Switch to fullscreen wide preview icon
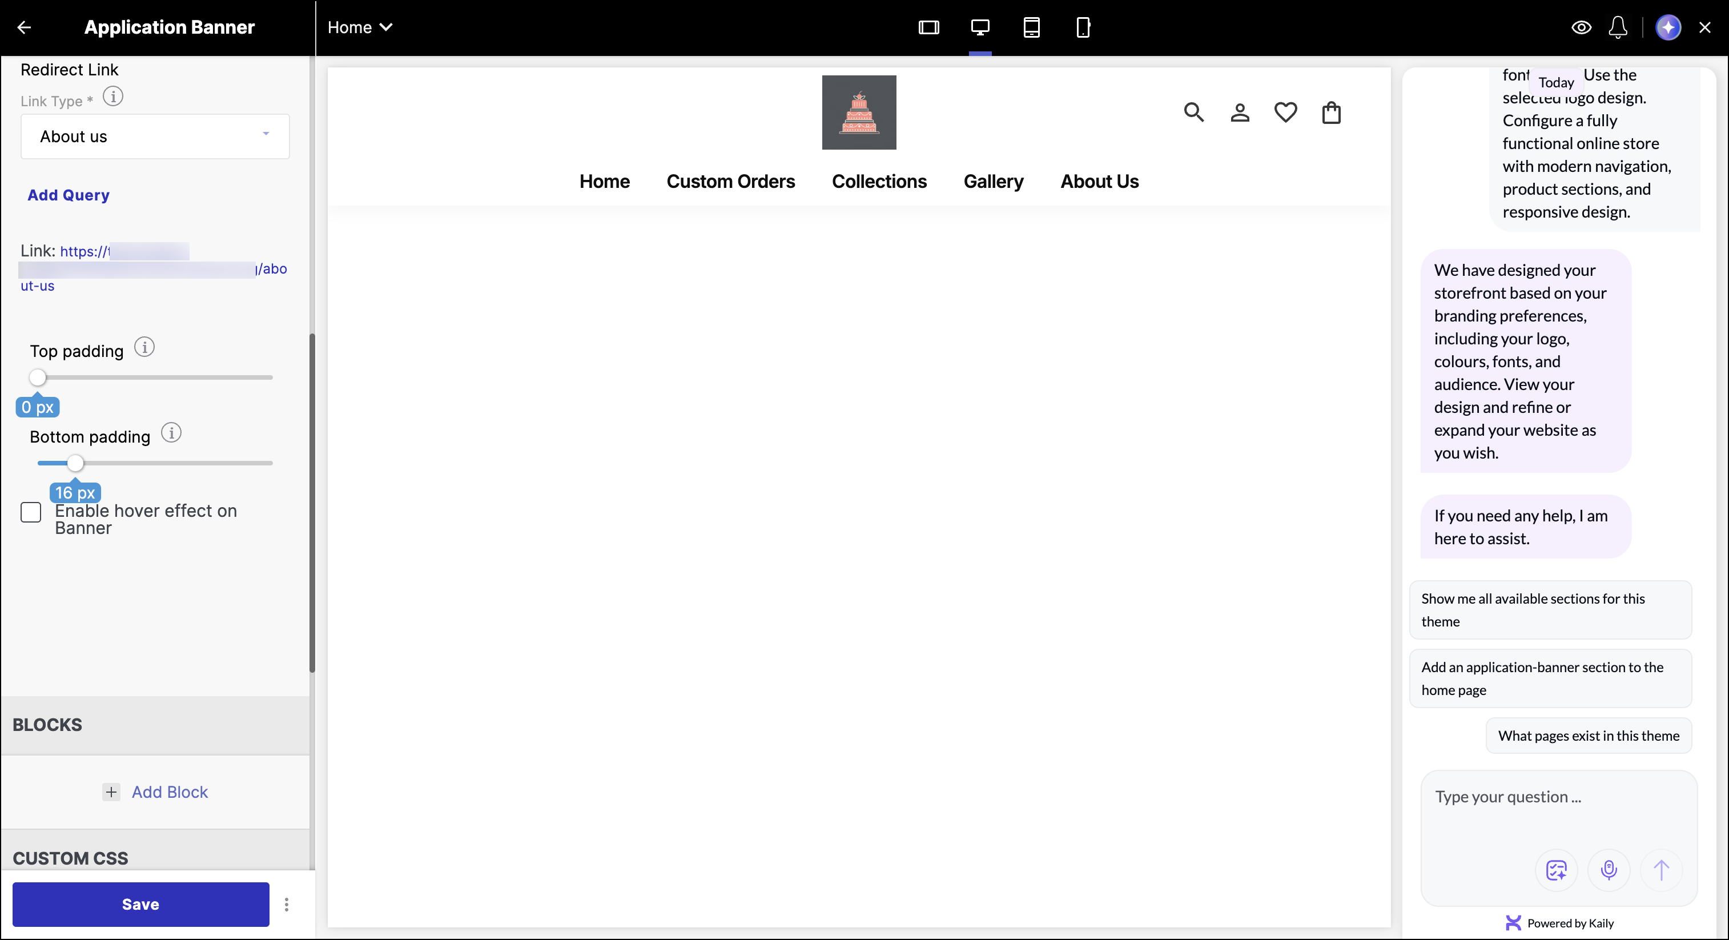 click(x=928, y=27)
